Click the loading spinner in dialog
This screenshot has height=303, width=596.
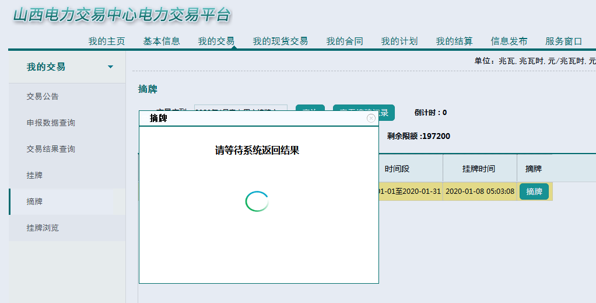pos(257,201)
